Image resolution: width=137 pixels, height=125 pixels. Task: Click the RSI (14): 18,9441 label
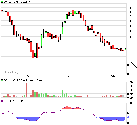(14, 101)
